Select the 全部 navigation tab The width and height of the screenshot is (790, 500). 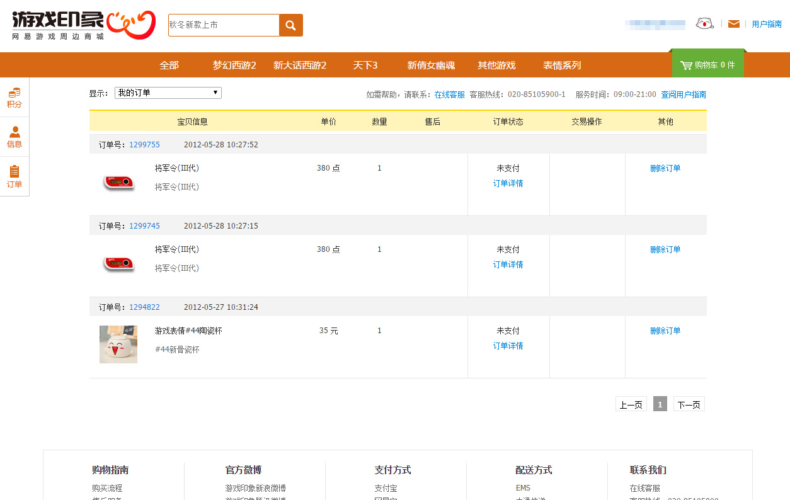coord(169,65)
